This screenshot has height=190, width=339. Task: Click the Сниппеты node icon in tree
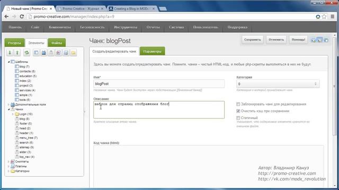13,161
